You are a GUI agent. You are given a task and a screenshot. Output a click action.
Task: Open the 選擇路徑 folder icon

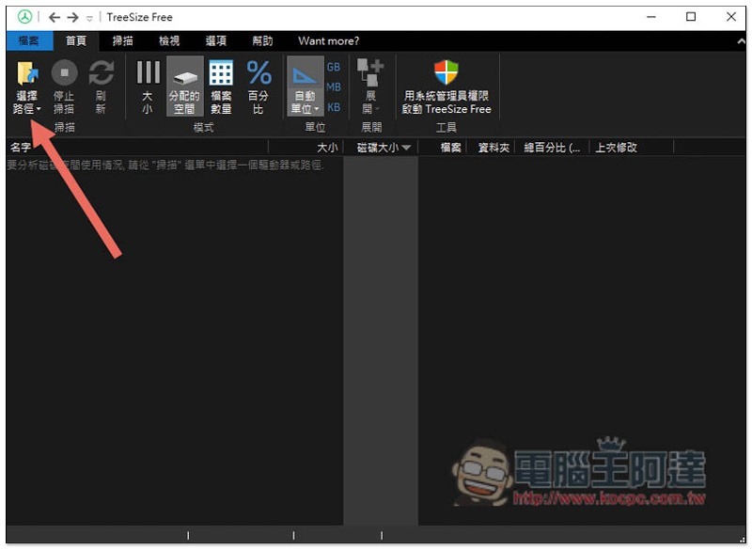click(27, 73)
